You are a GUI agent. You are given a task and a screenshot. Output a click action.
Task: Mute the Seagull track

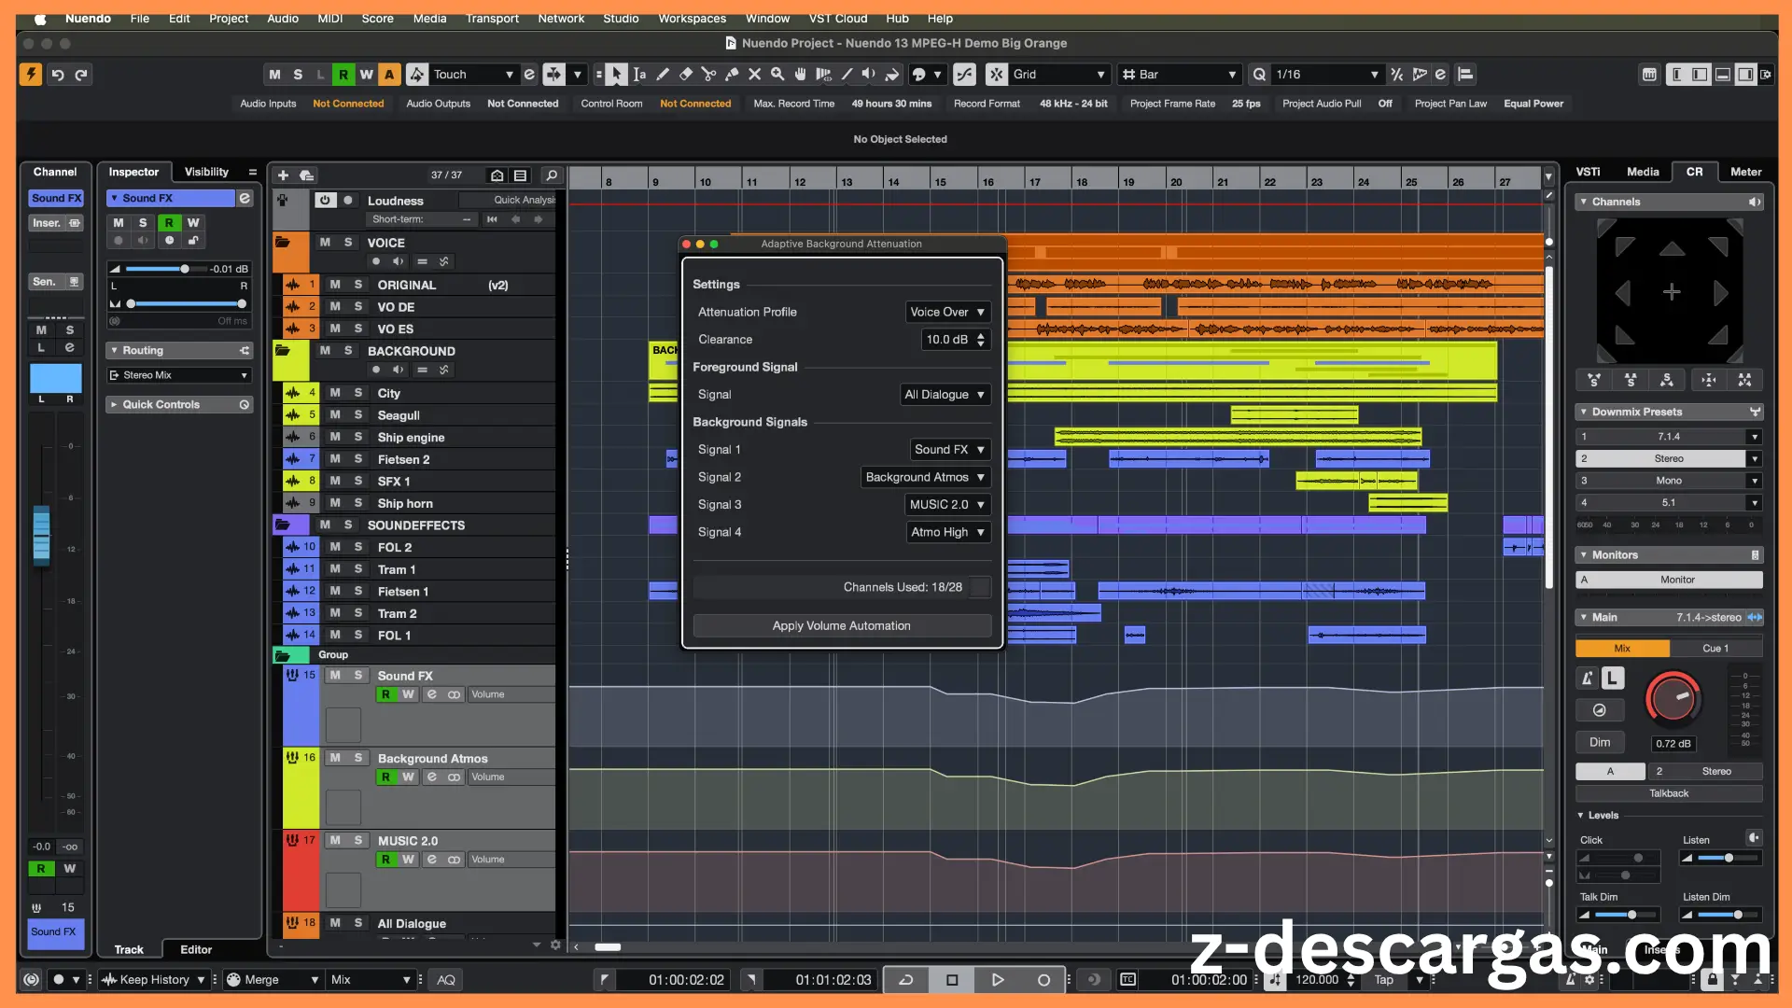click(x=335, y=415)
